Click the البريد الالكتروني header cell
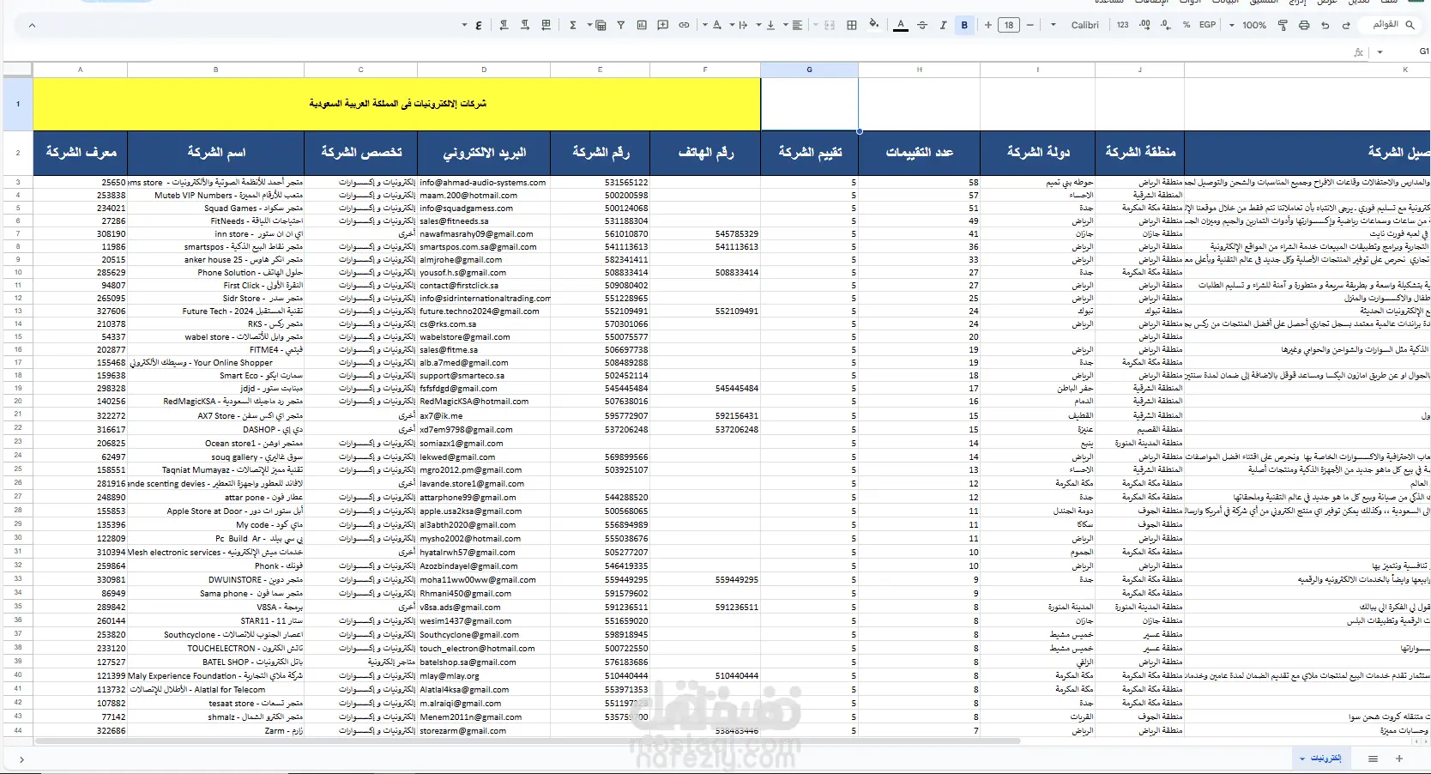 484,153
